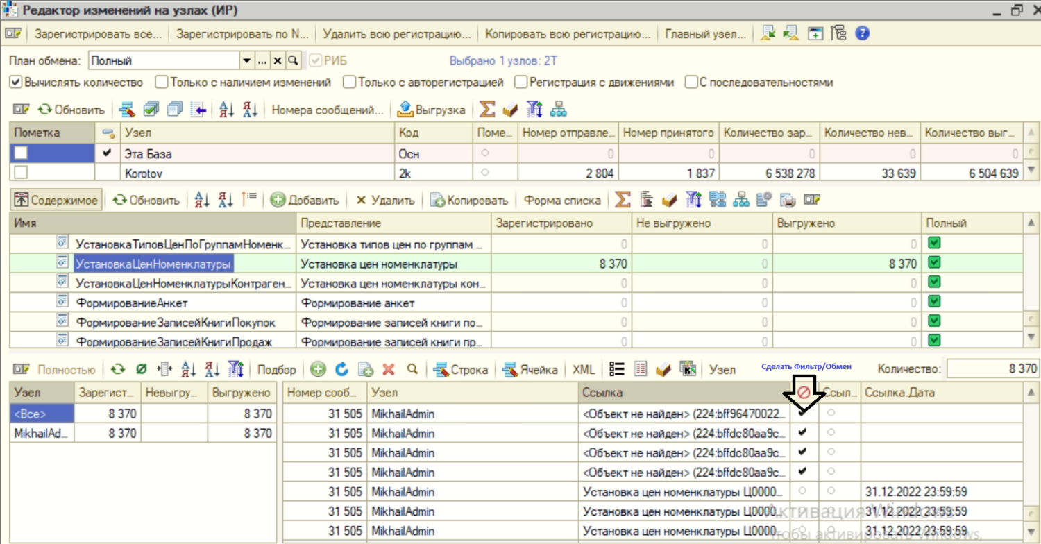This screenshot has height=544, width=1041.
Task: Click the blue help question mark icon
Action: pos(862,33)
